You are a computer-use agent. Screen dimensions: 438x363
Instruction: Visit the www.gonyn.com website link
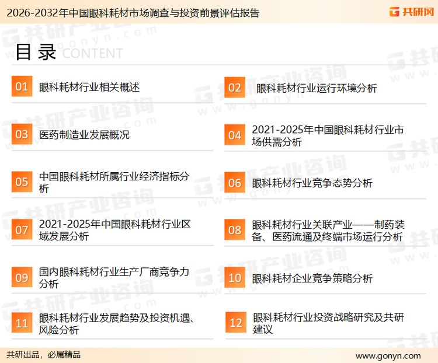coord(388,355)
